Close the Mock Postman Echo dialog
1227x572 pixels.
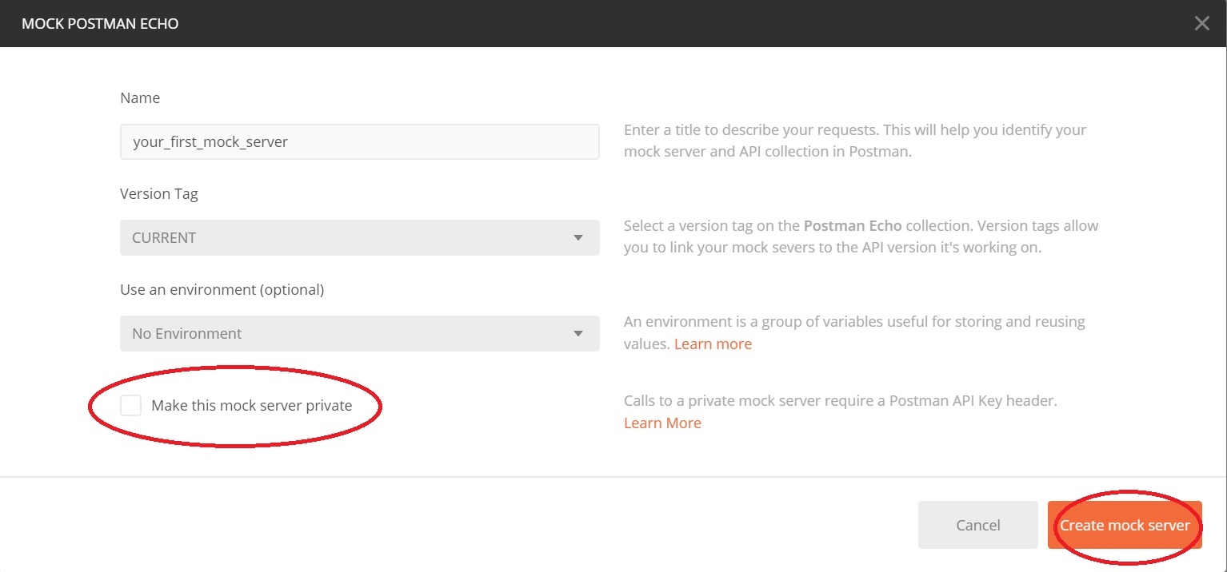coord(1201,23)
